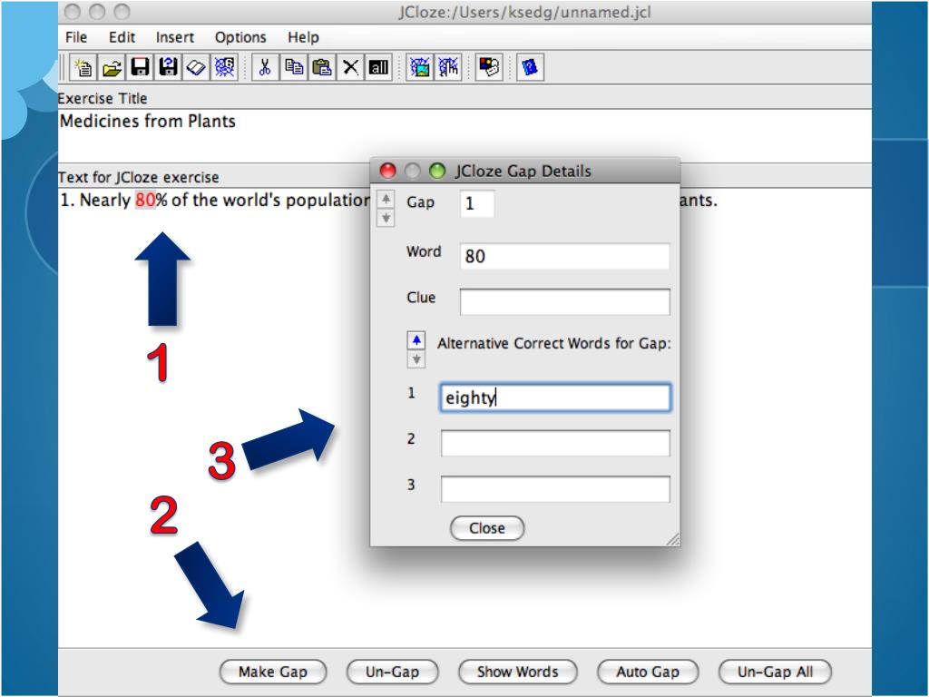Click the red gapped word 80 in the text
This screenshot has width=929, height=697.
[145, 201]
